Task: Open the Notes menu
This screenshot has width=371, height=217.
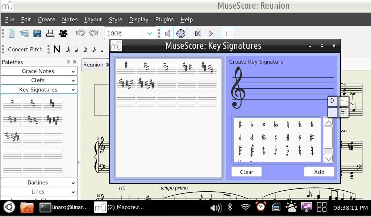Action: tap(70, 20)
